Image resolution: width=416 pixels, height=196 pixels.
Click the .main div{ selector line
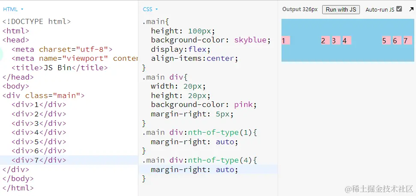pyautogui.click(x=165, y=77)
